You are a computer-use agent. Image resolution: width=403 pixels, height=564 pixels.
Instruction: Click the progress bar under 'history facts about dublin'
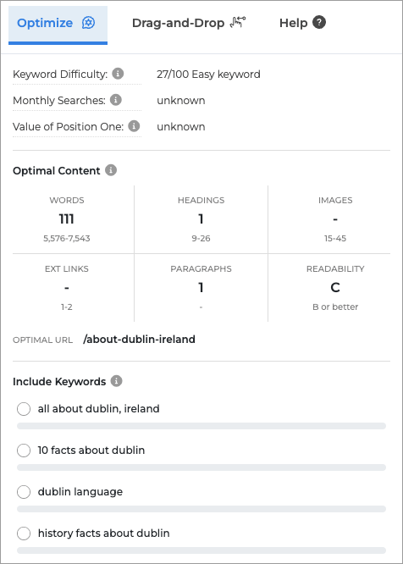[x=201, y=550]
